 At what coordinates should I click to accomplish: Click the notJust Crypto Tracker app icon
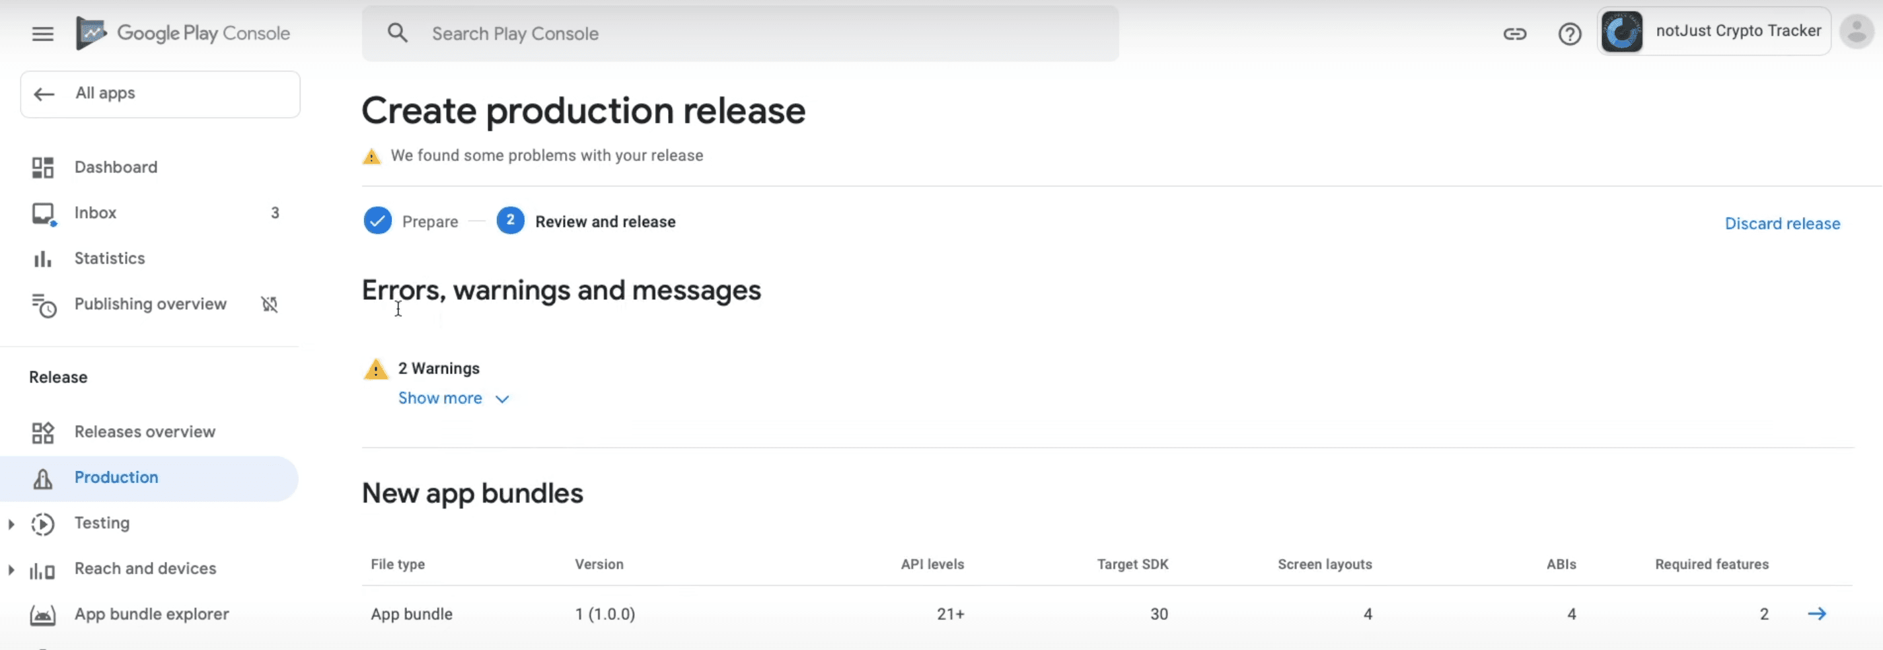[x=1622, y=30]
